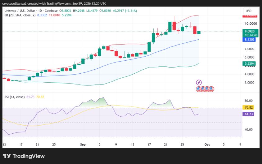Open the USD currency selector

[248, 11]
